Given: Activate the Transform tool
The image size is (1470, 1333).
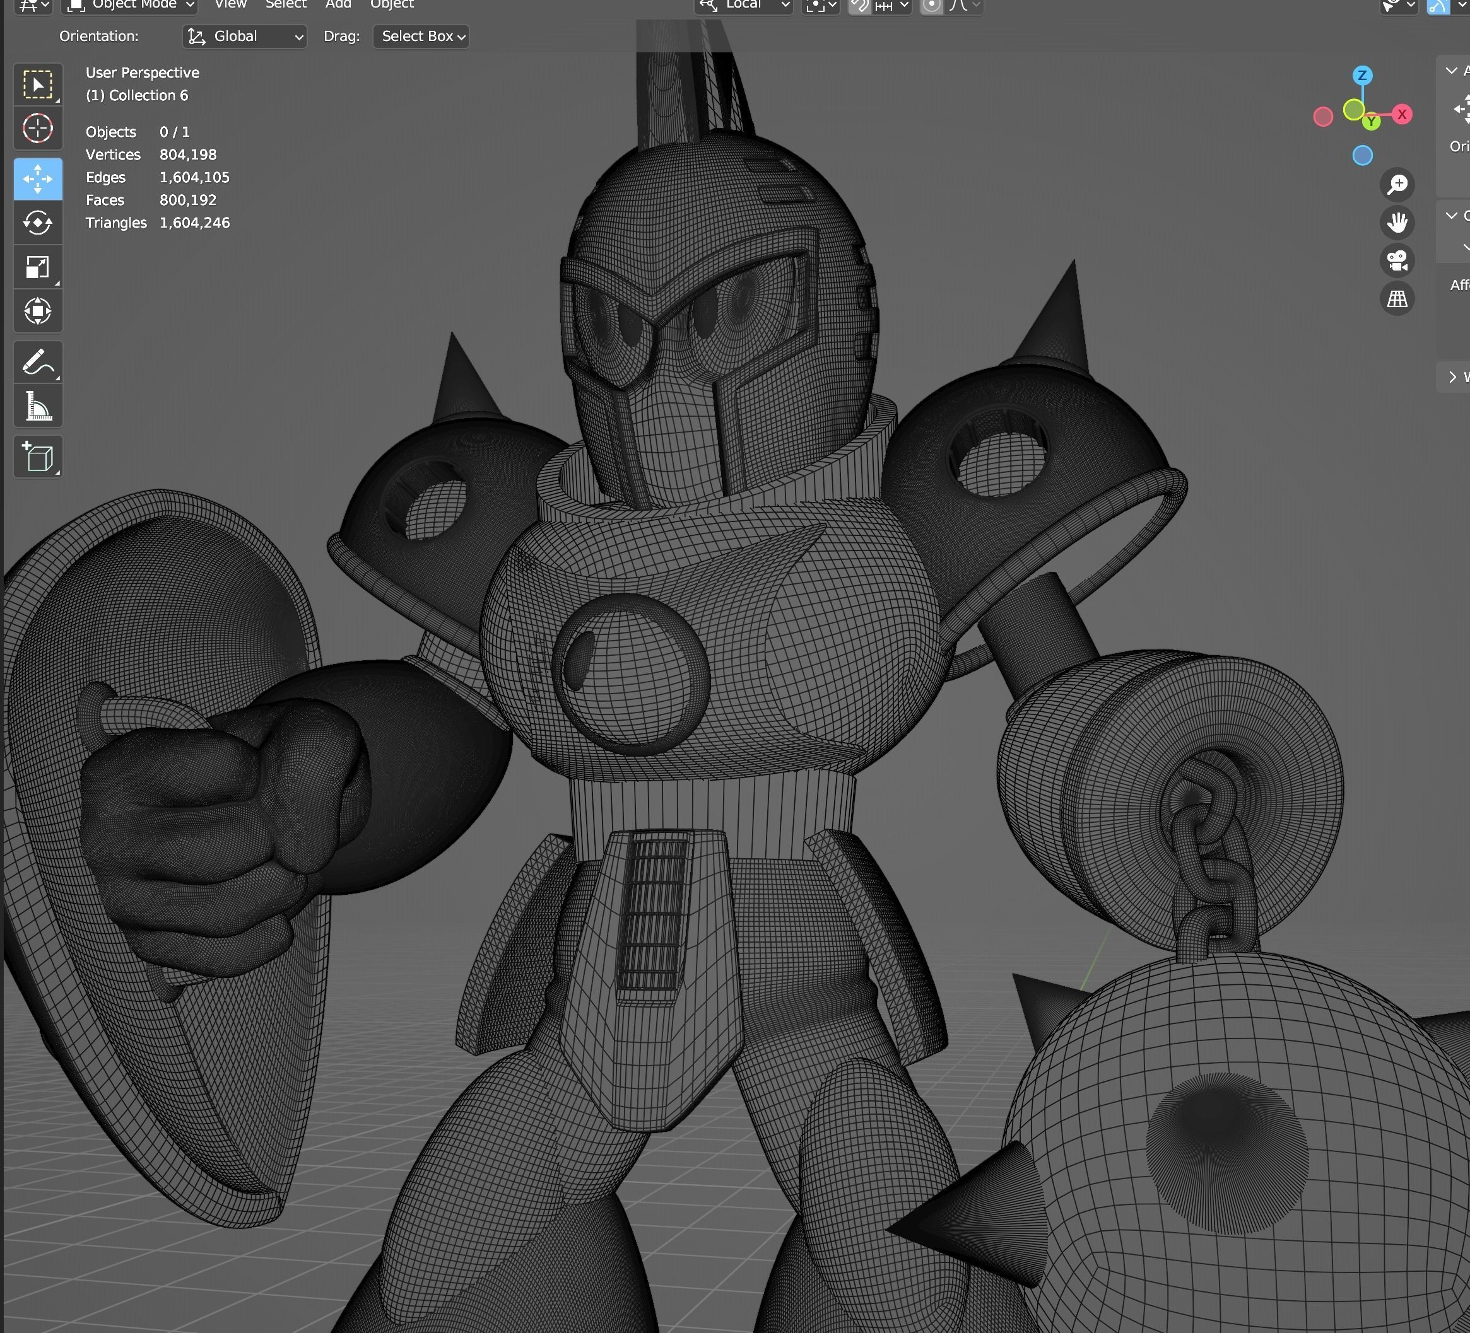Looking at the screenshot, I should pyautogui.click(x=38, y=310).
